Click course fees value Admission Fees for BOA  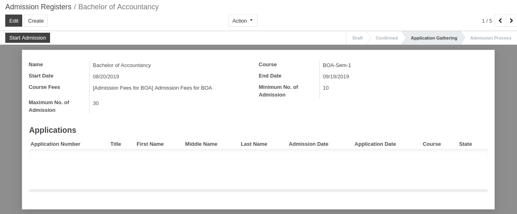(152, 88)
